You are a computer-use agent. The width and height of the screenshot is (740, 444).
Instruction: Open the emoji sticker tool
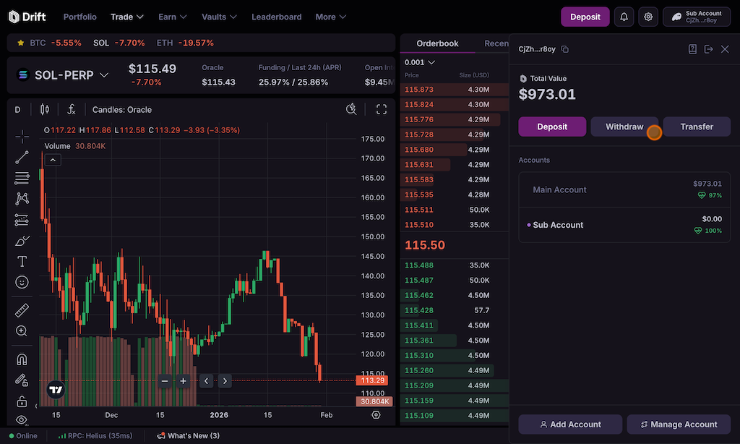(x=22, y=282)
